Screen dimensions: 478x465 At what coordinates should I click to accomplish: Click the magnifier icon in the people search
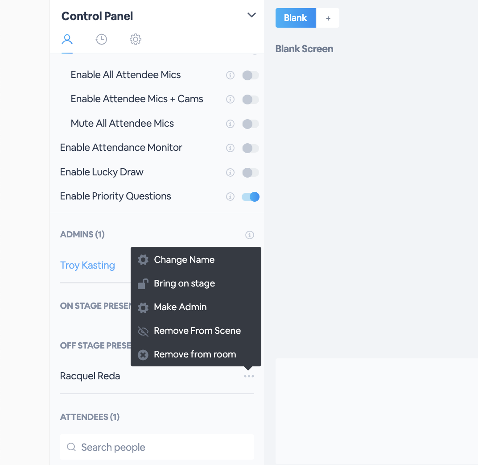click(71, 447)
